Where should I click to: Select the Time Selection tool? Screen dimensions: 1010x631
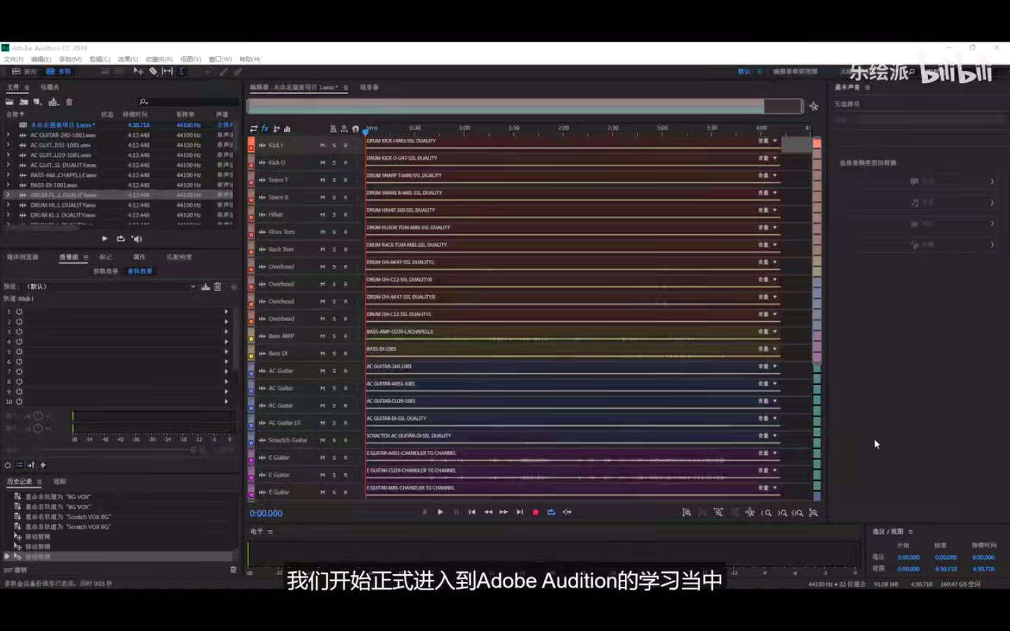point(182,72)
